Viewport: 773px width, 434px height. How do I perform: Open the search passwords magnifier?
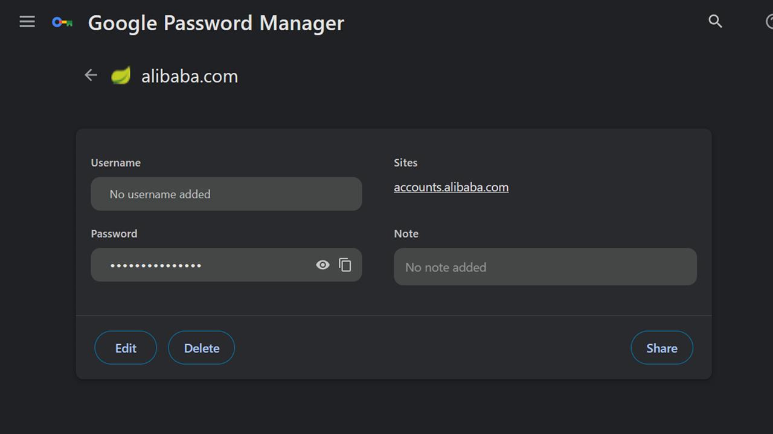click(715, 22)
